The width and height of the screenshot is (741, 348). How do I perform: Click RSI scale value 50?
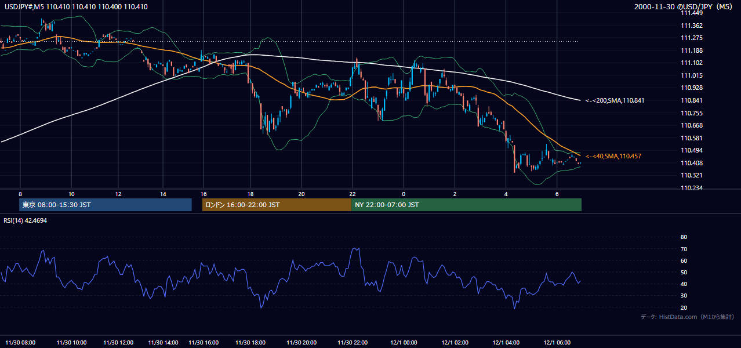pyautogui.click(x=684, y=272)
